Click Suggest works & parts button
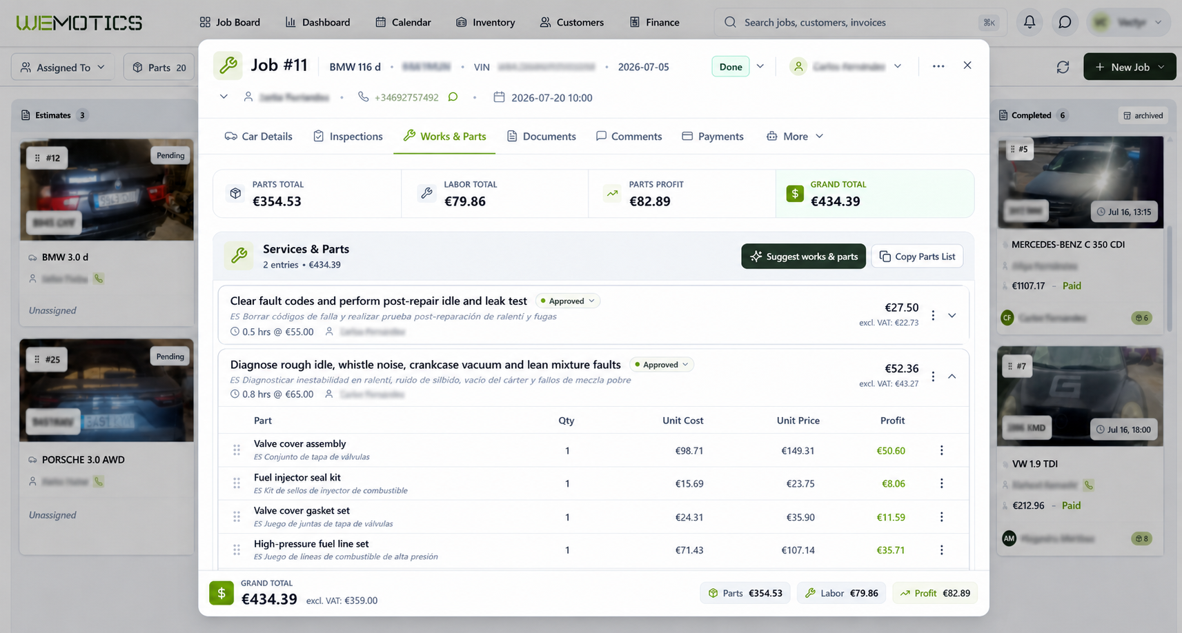Viewport: 1182px width, 633px height. pos(804,257)
